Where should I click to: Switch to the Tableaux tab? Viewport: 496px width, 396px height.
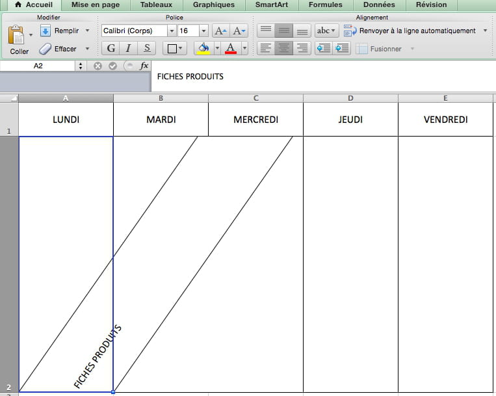click(156, 5)
